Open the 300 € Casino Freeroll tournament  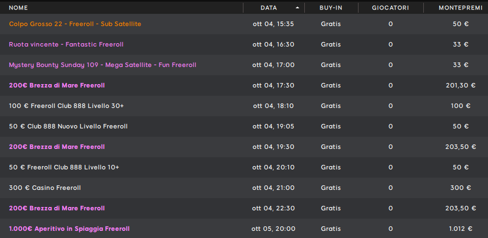coord(45,188)
